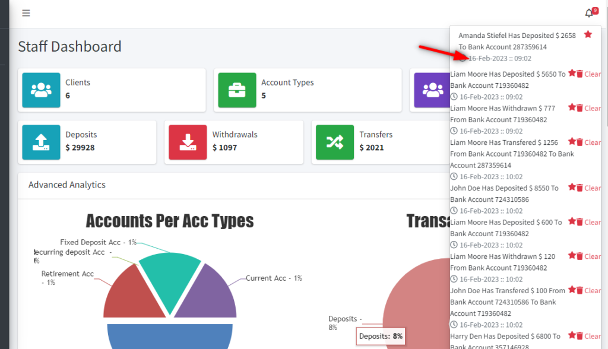Screen dimensions: 608x349
Task: Click star on John Doe $8550 deposit
Action: pyautogui.click(x=572, y=187)
